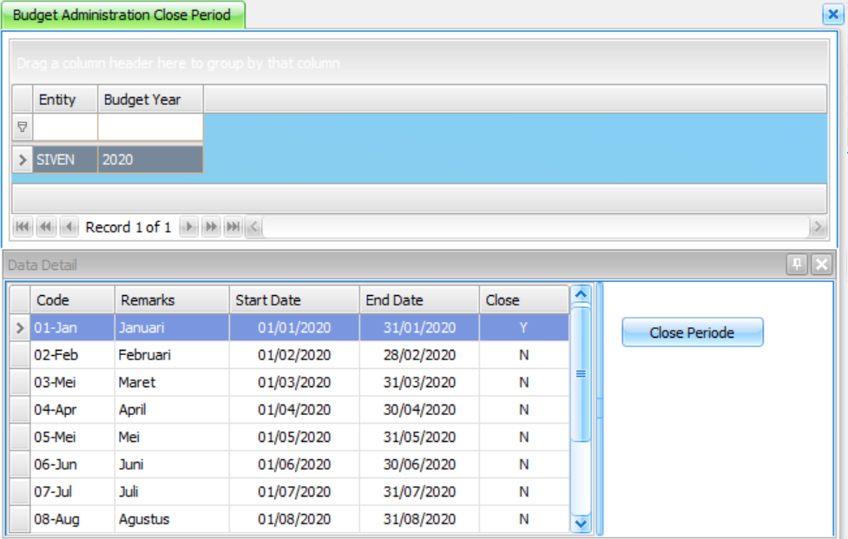Select the 06-Jun code cell
This screenshot has height=539, width=848.
(72, 464)
